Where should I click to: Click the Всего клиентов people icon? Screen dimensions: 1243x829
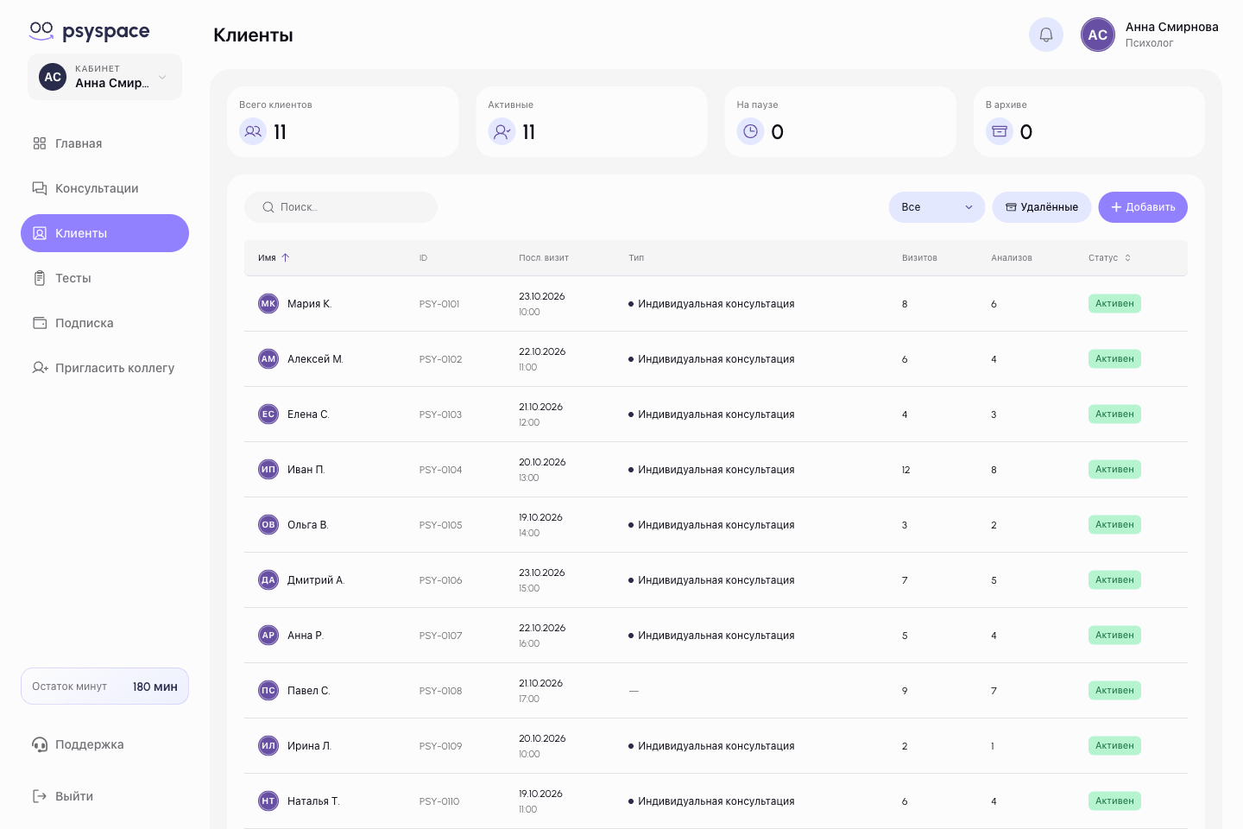[x=253, y=131]
